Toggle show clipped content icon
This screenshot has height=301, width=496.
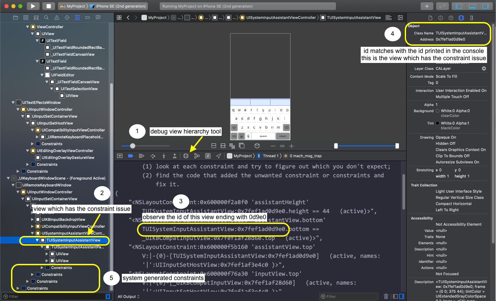[214, 146]
